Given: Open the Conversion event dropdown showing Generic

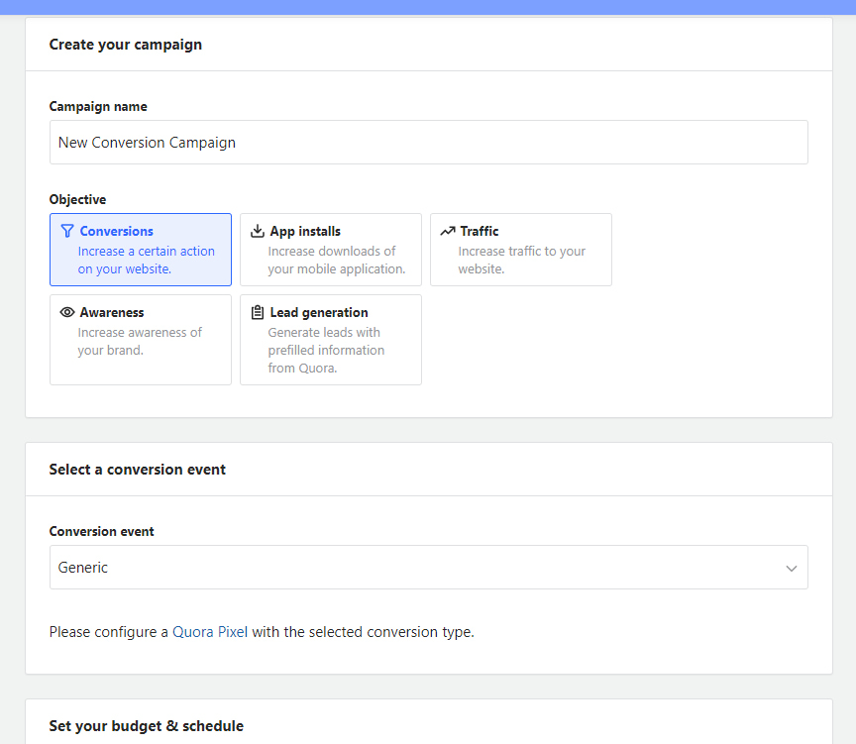Looking at the screenshot, I should click(x=416, y=568).
